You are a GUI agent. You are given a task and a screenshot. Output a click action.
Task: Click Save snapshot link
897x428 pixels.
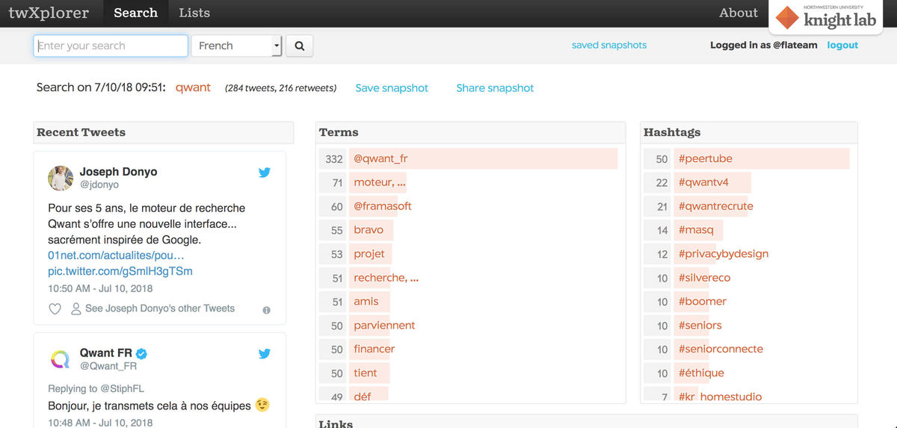pyautogui.click(x=392, y=88)
